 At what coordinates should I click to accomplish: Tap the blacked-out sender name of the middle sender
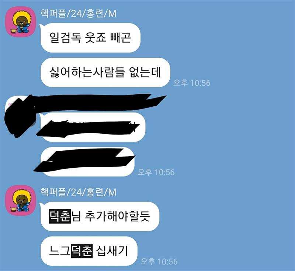point(100,103)
